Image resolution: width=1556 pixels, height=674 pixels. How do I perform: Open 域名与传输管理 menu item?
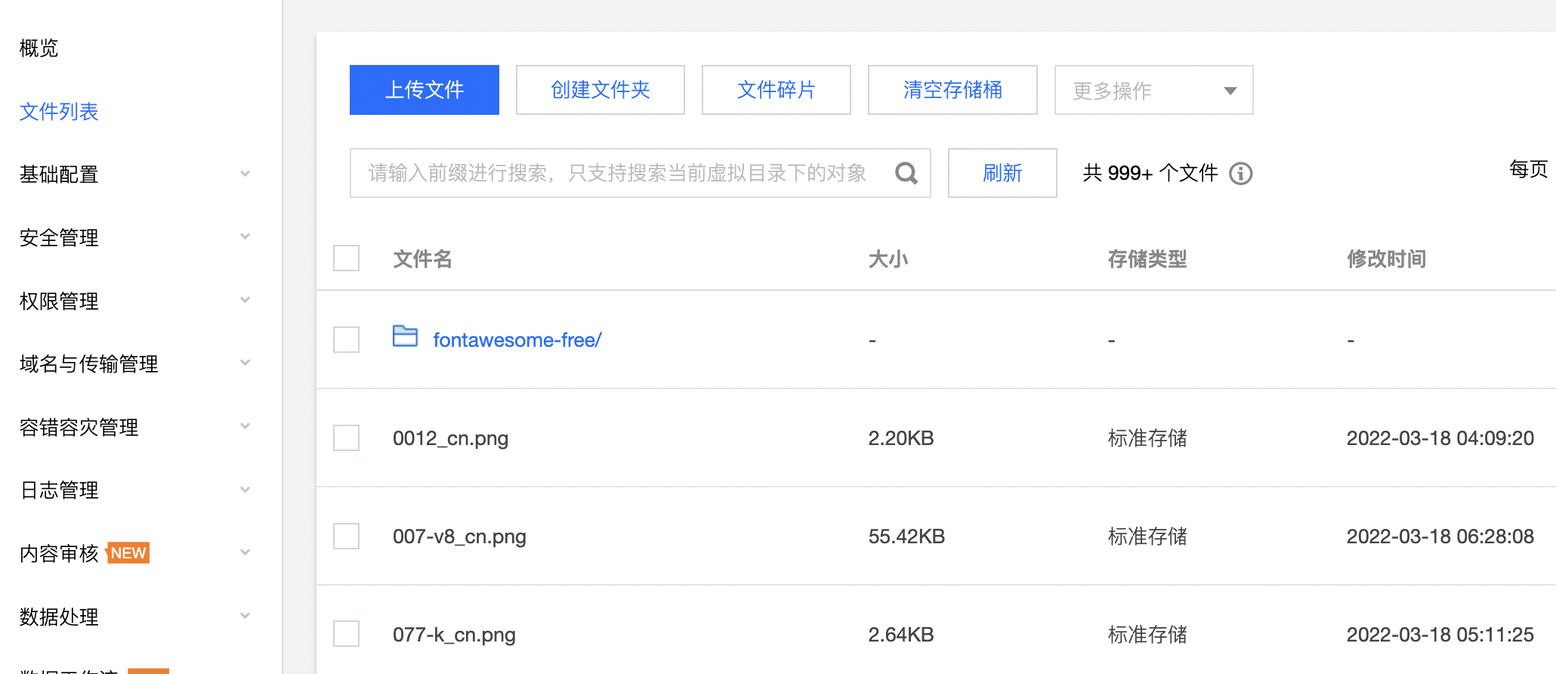click(x=89, y=364)
